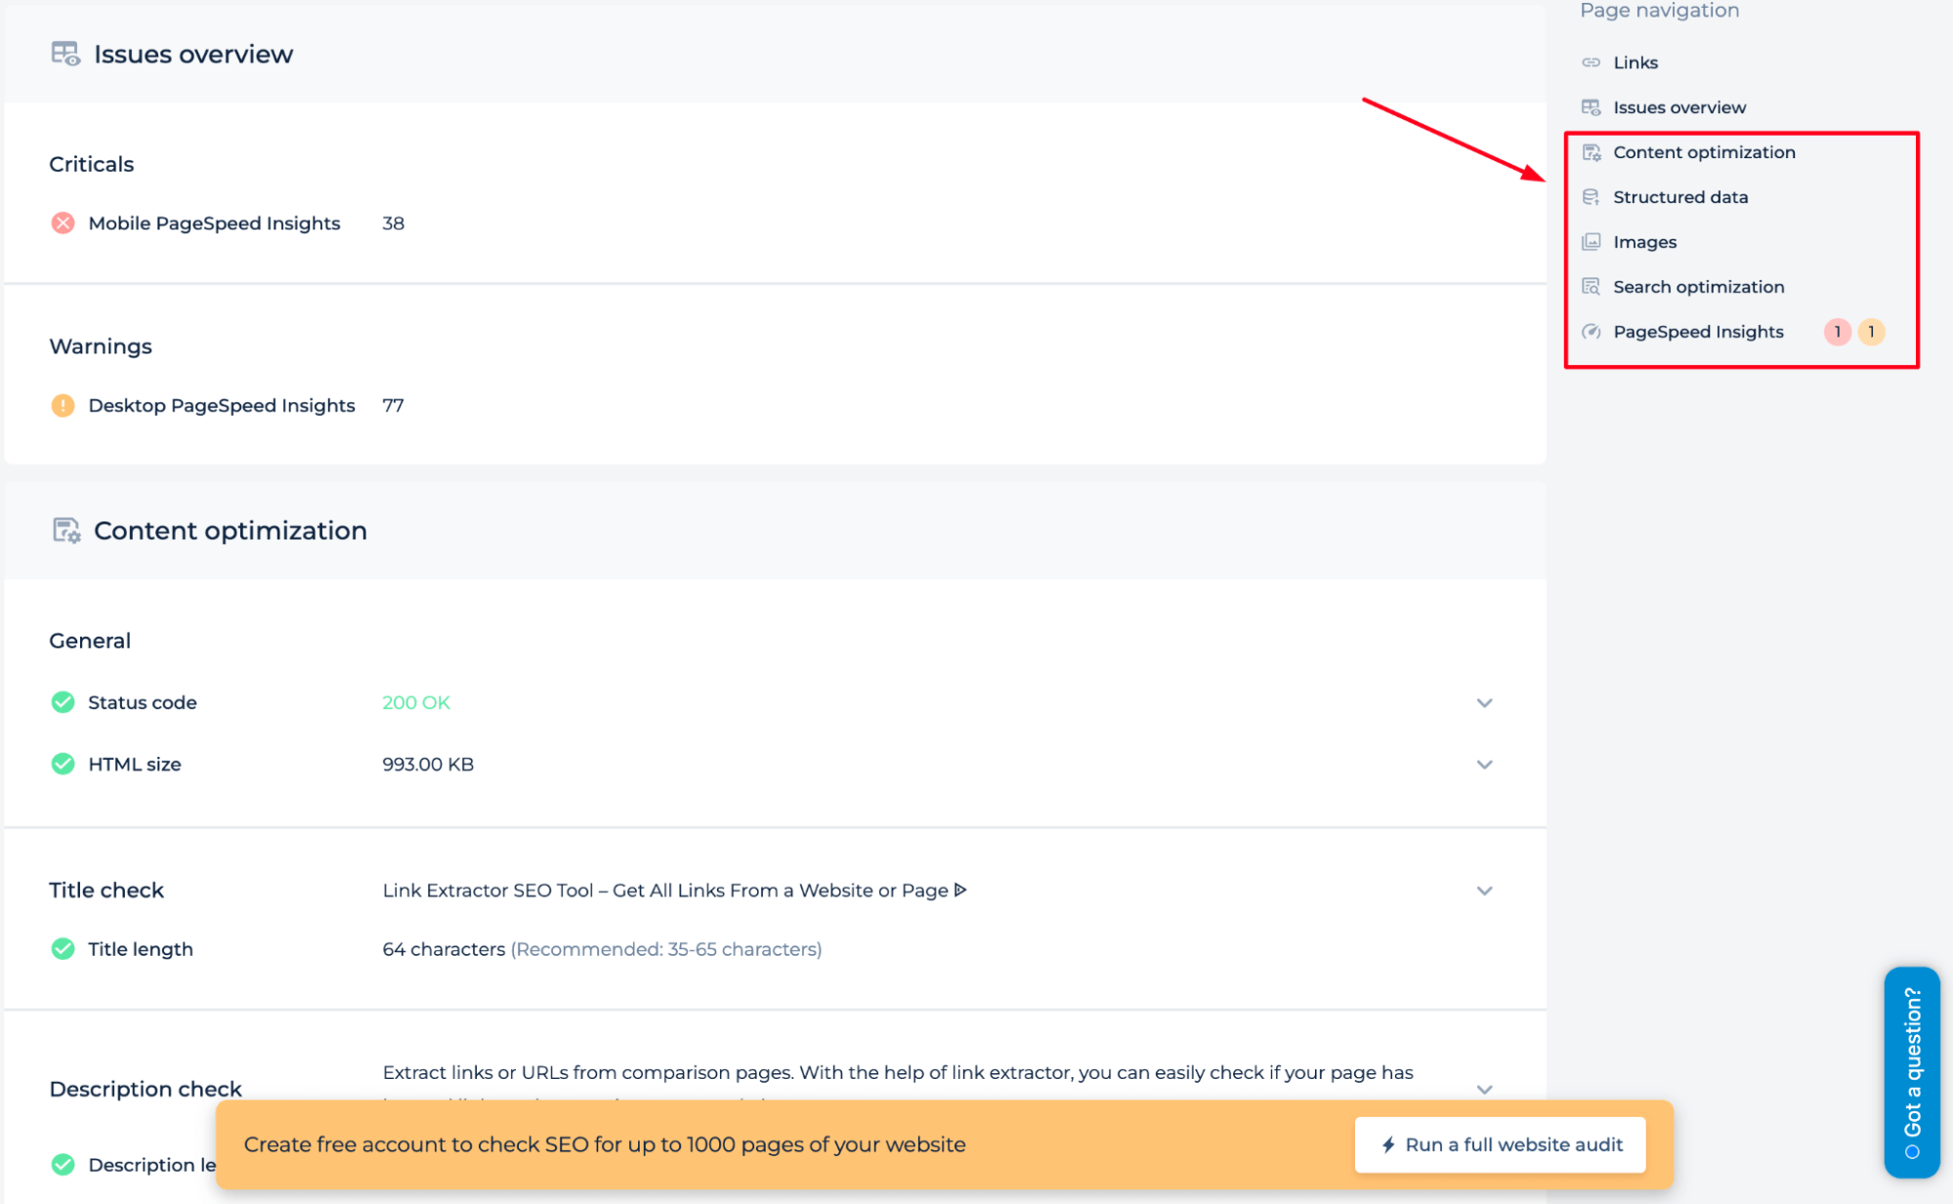
Task: Click the HTML size label
Action: [x=135, y=764]
